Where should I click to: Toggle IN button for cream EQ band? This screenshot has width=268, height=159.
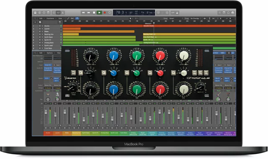point(173,73)
